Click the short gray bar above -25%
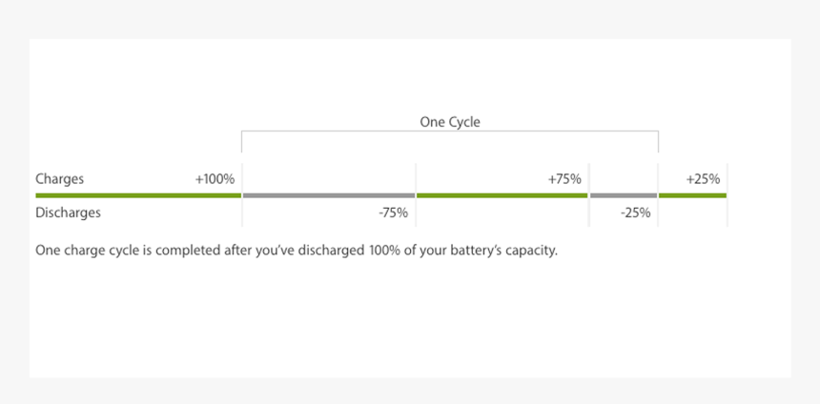This screenshot has width=820, height=404. pyautogui.click(x=624, y=195)
